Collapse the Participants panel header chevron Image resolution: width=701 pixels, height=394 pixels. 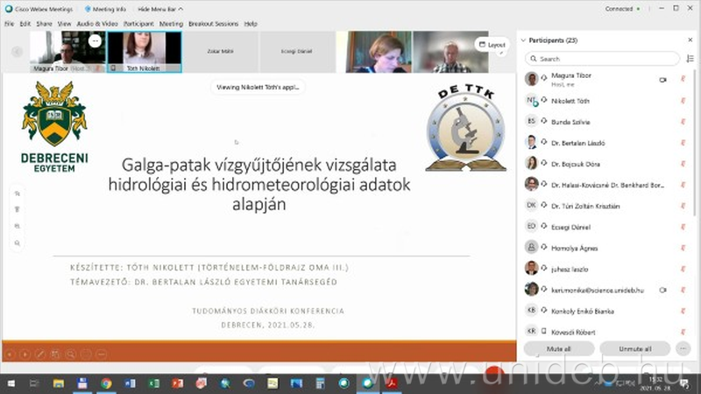(x=526, y=40)
